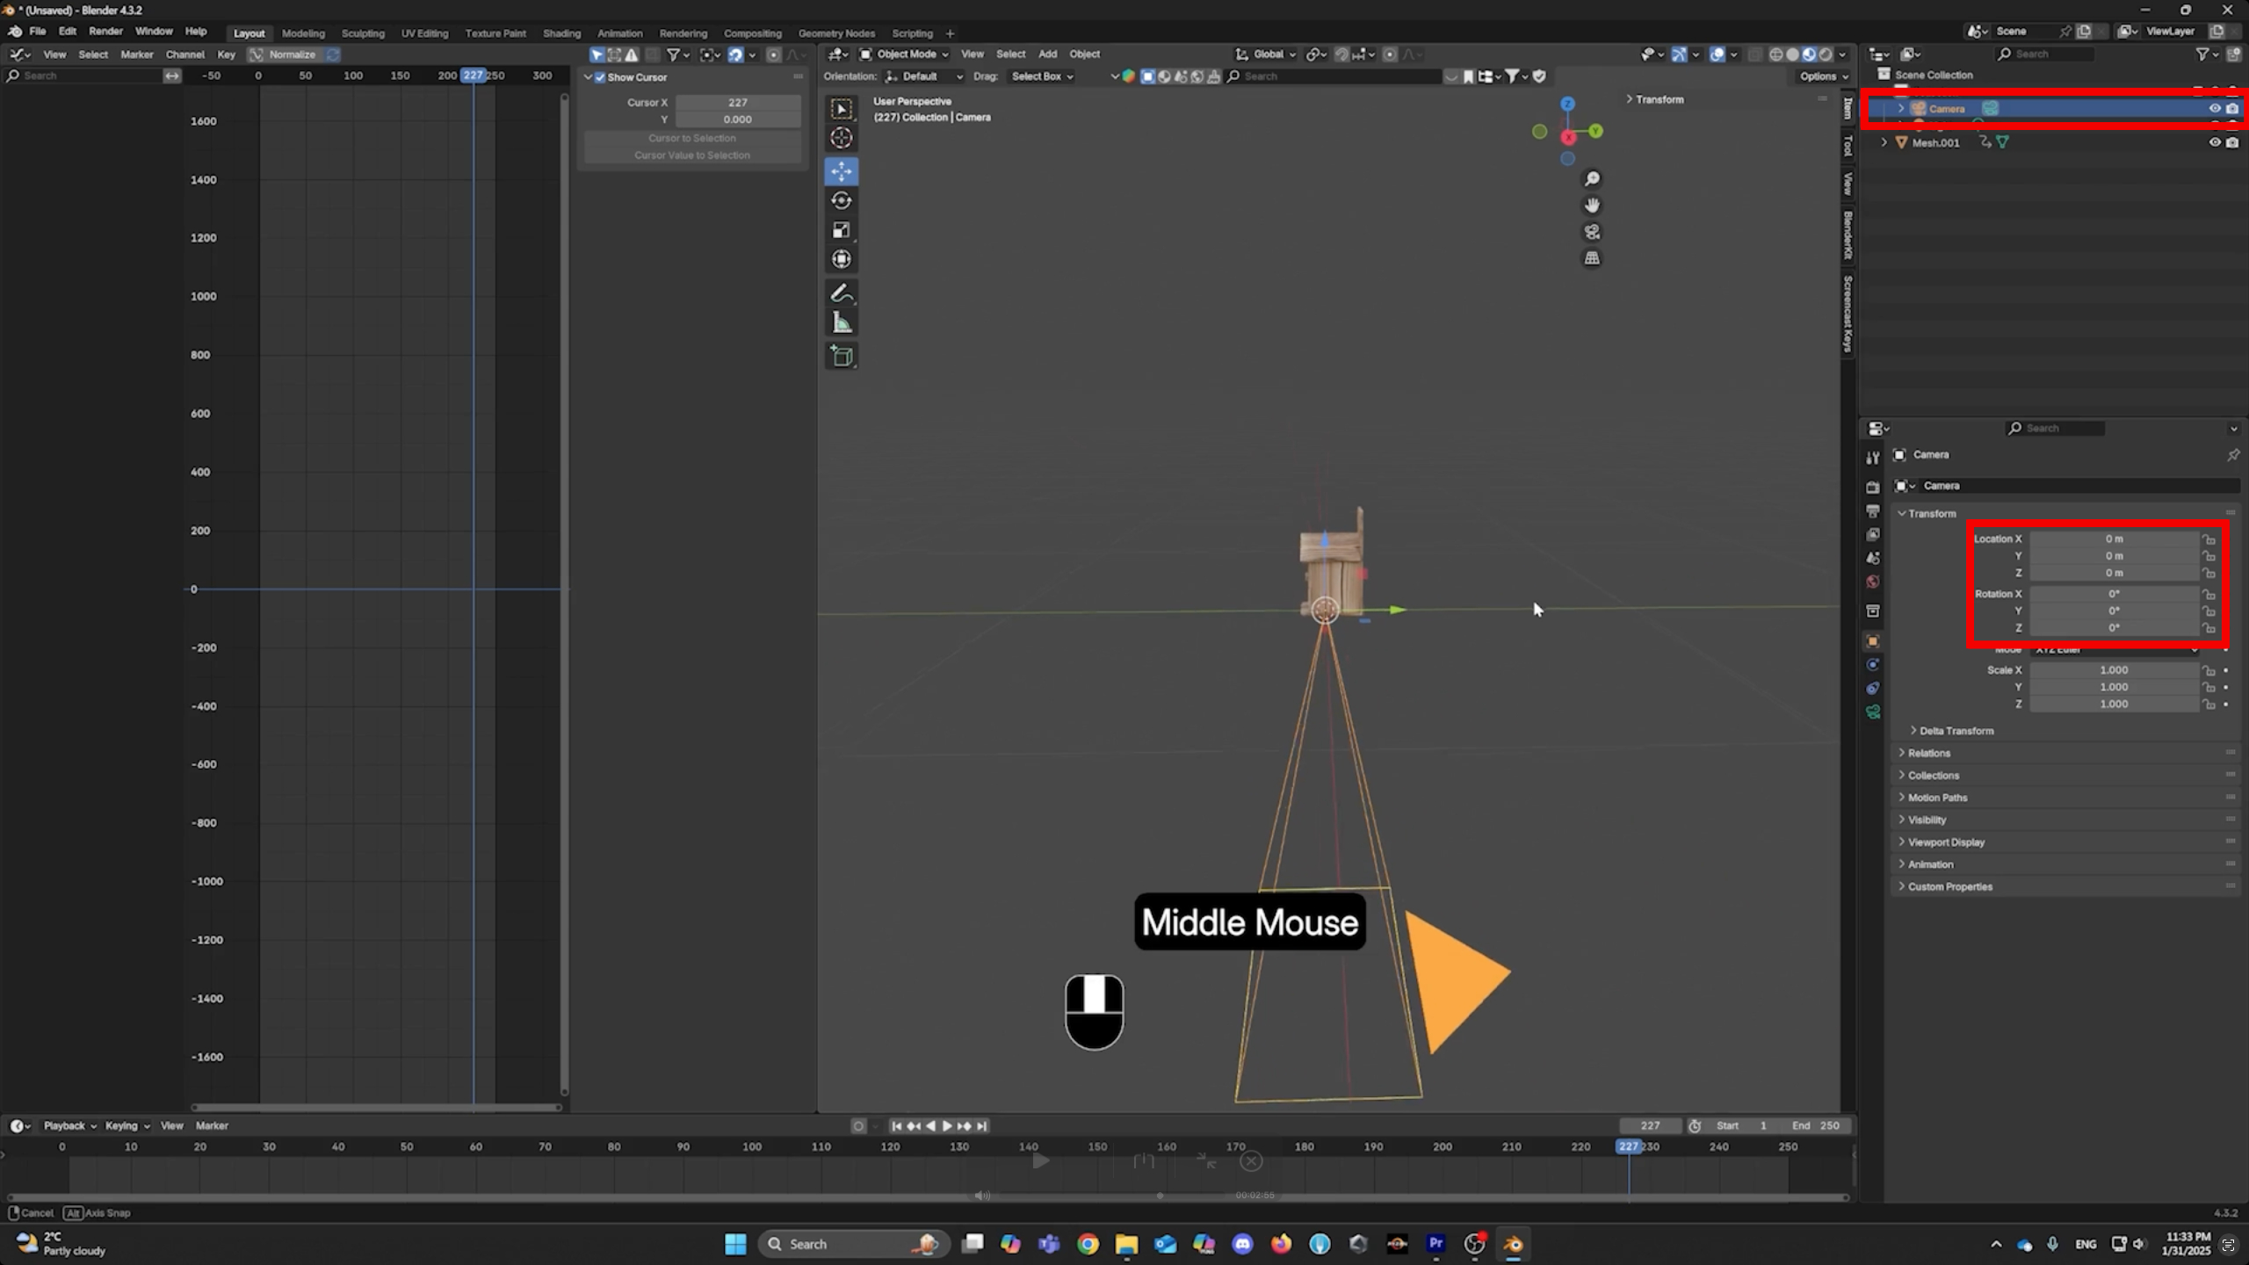Activate the Annotate pencil tool
Image resolution: width=2249 pixels, height=1265 pixels.
(x=841, y=293)
